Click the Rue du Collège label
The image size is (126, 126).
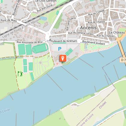pyautogui.click(x=96, y=13)
